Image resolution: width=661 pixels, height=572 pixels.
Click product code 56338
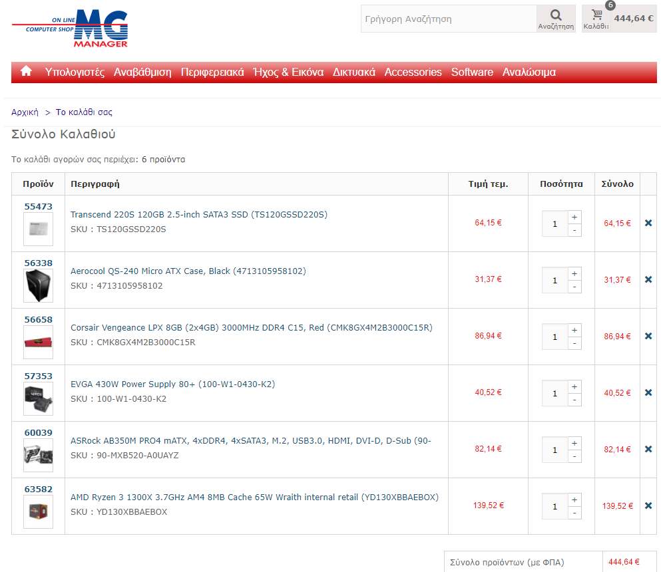point(39,263)
